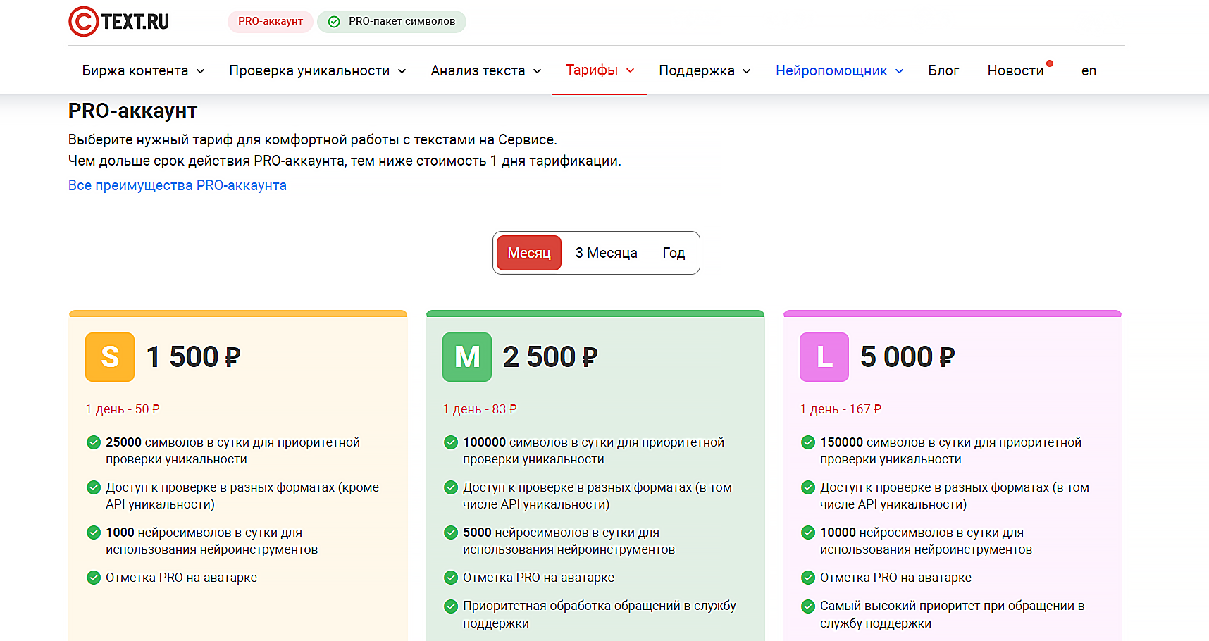Click the orange S tariff icon
1209x641 pixels.
[x=110, y=357]
